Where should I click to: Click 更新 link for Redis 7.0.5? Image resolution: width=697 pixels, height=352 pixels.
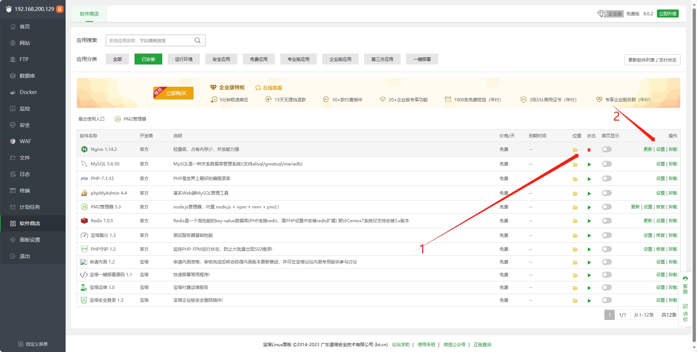[x=648, y=220]
